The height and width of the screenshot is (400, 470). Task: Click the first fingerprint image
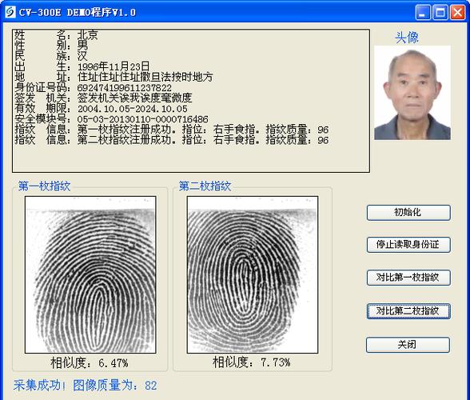[90, 274]
